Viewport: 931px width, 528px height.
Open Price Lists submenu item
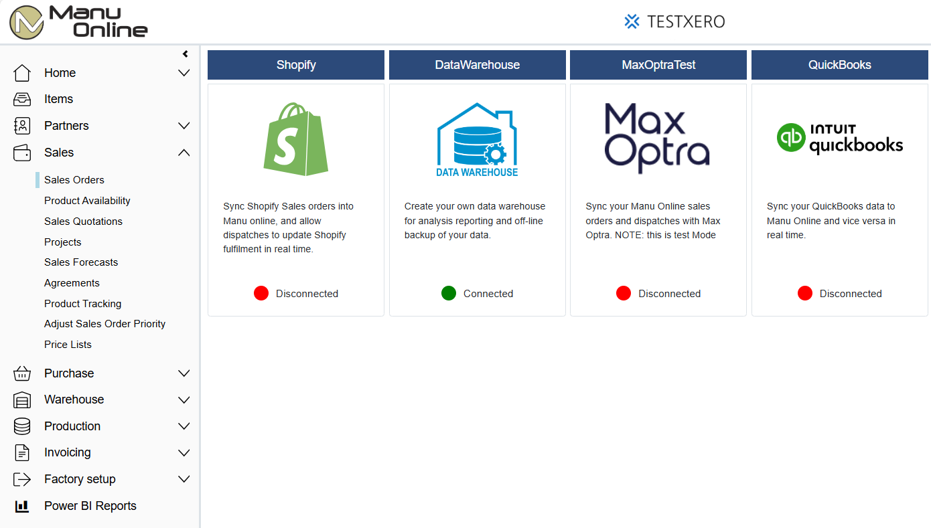[68, 345]
